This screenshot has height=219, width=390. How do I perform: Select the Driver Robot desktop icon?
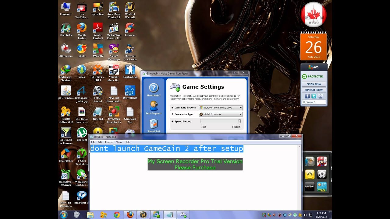[130, 93]
